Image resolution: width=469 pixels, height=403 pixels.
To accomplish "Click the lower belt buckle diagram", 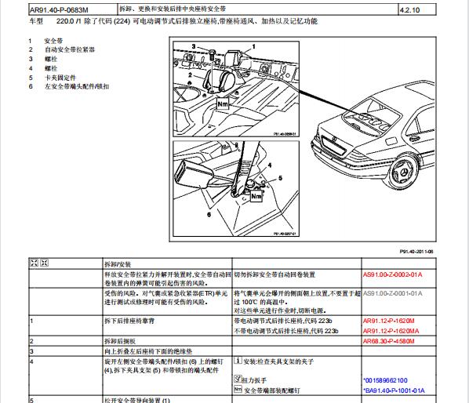I will (x=236, y=189).
